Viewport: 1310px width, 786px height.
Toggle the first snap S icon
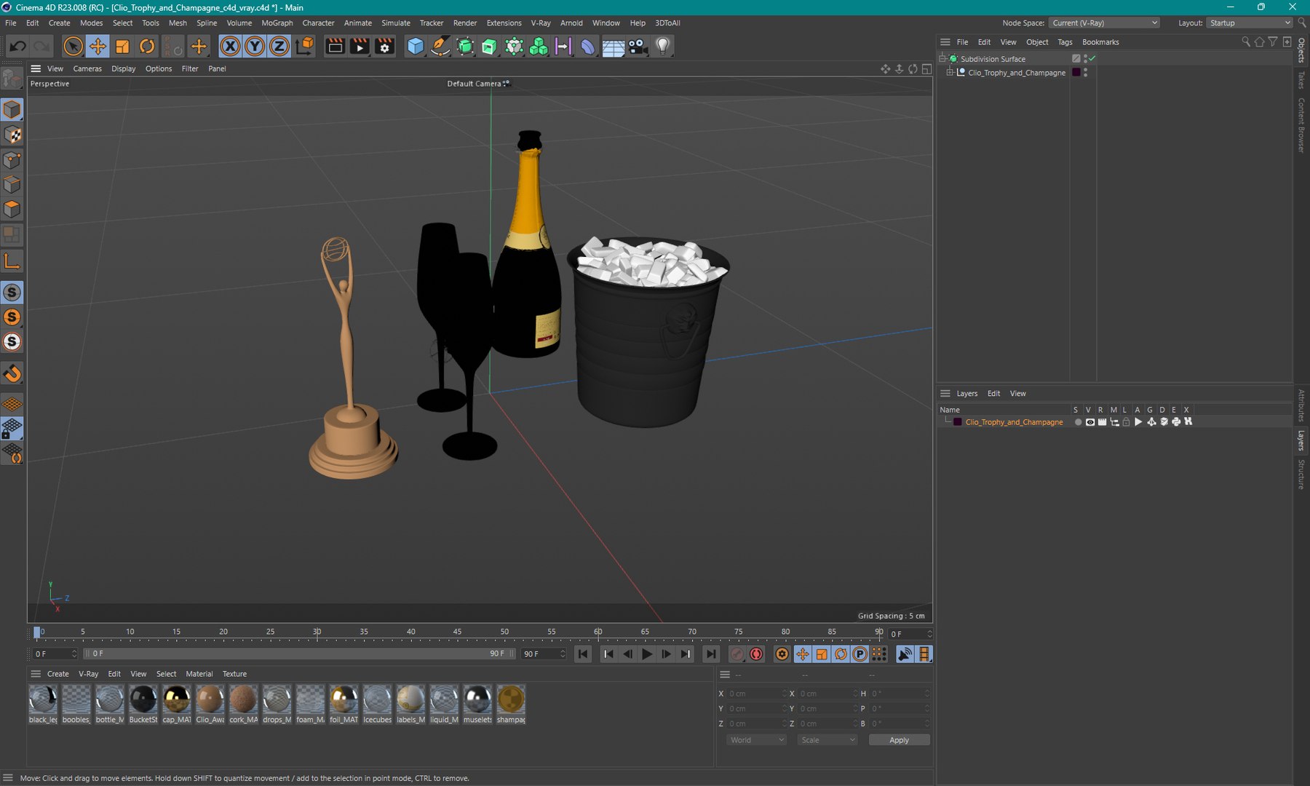click(12, 293)
